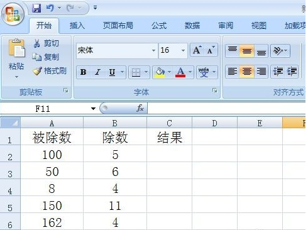The image size is (308, 230).
Task: Toggle italic formatting
Action: tap(97, 72)
